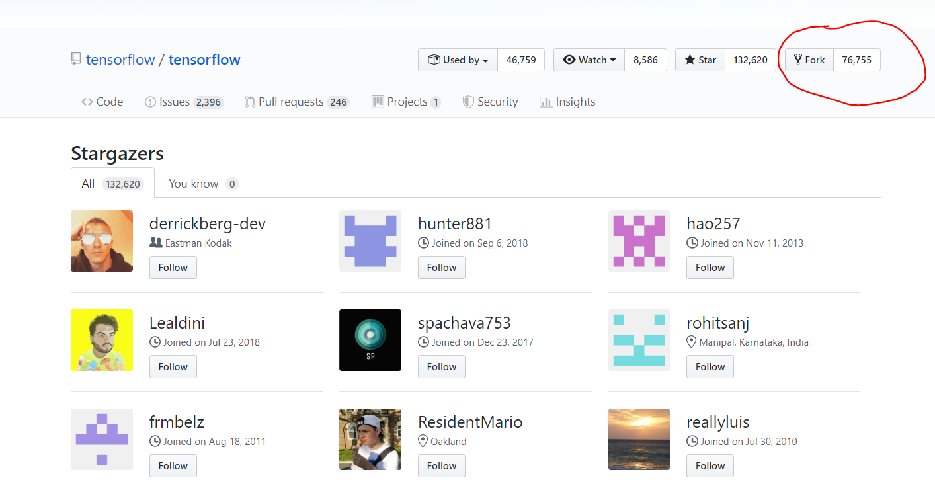Viewport: 935px width, 482px height.
Task: Click Follow button for hunter881
Action: [442, 268]
